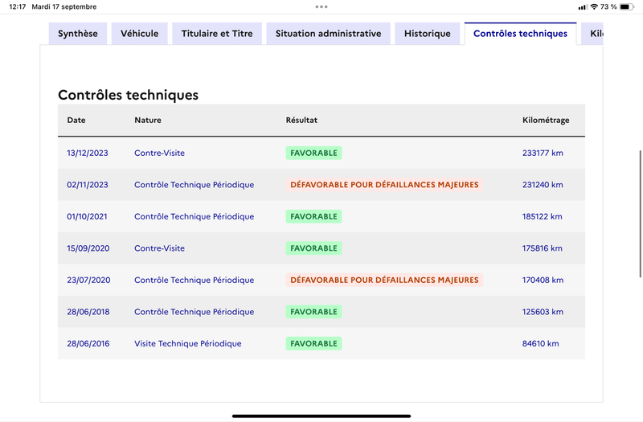This screenshot has width=643, height=422.
Task: Tap the Mardi 17 septembre date
Action: tap(64, 6)
